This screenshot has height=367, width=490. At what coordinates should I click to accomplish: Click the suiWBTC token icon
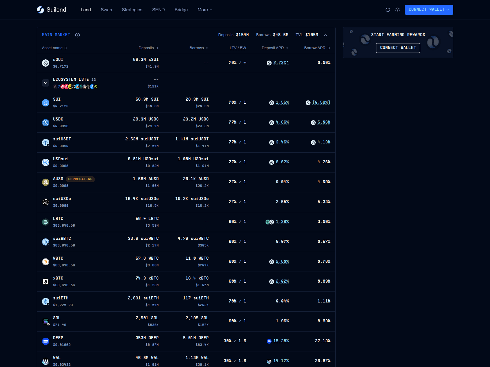pos(46,242)
